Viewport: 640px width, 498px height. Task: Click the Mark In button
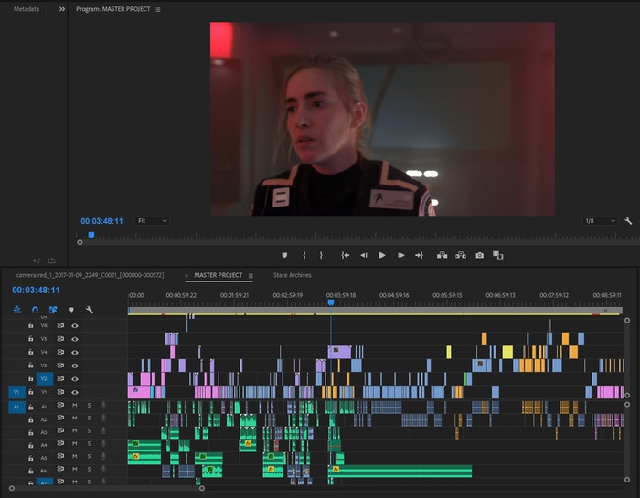304,255
